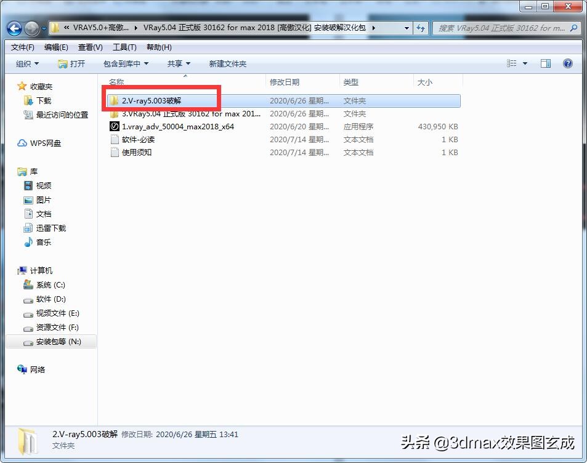587x463 pixels.
Task: Click the Back navigation arrow
Action: 14,28
